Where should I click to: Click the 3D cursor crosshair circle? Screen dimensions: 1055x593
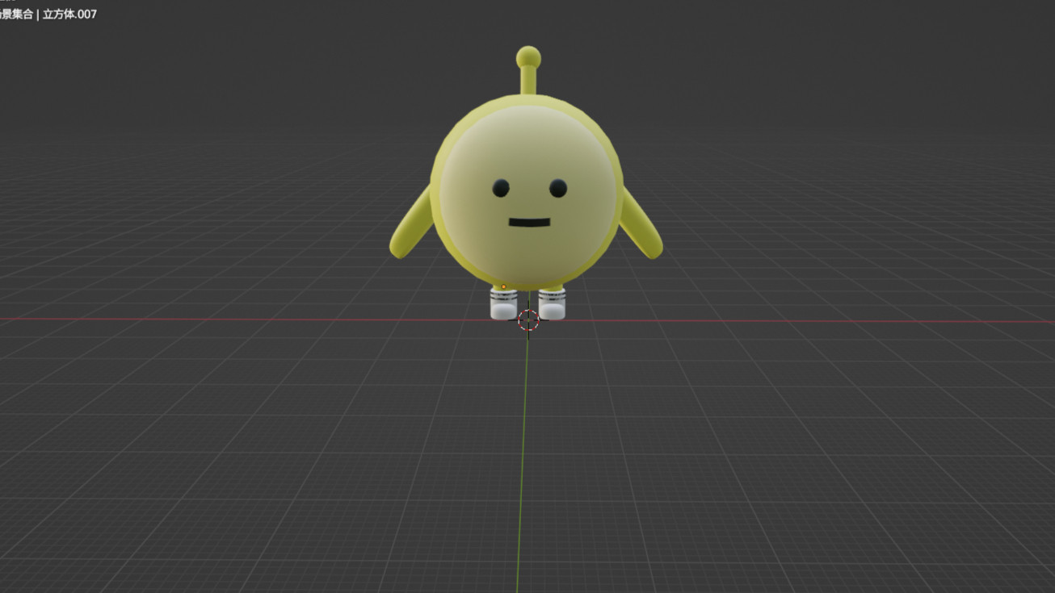(528, 320)
